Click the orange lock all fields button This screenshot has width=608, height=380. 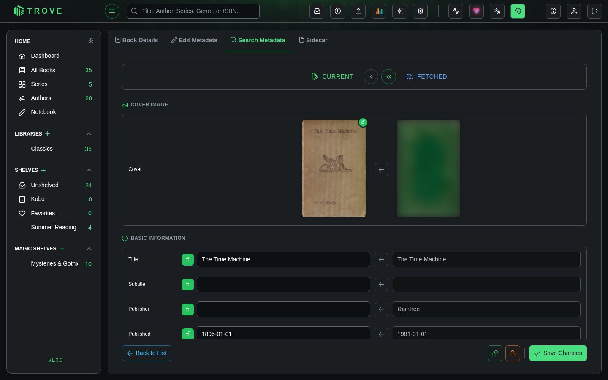click(x=513, y=353)
